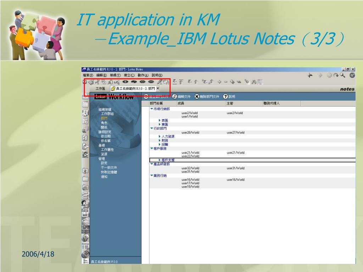This screenshot has width=363, height=272.
Task: Click the magnifying glass search icon
Action: pyautogui.click(x=342, y=75)
